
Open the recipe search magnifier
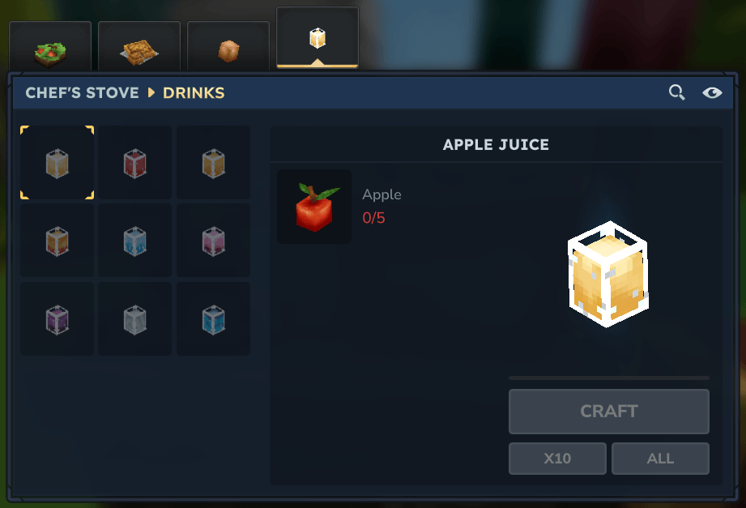click(676, 92)
